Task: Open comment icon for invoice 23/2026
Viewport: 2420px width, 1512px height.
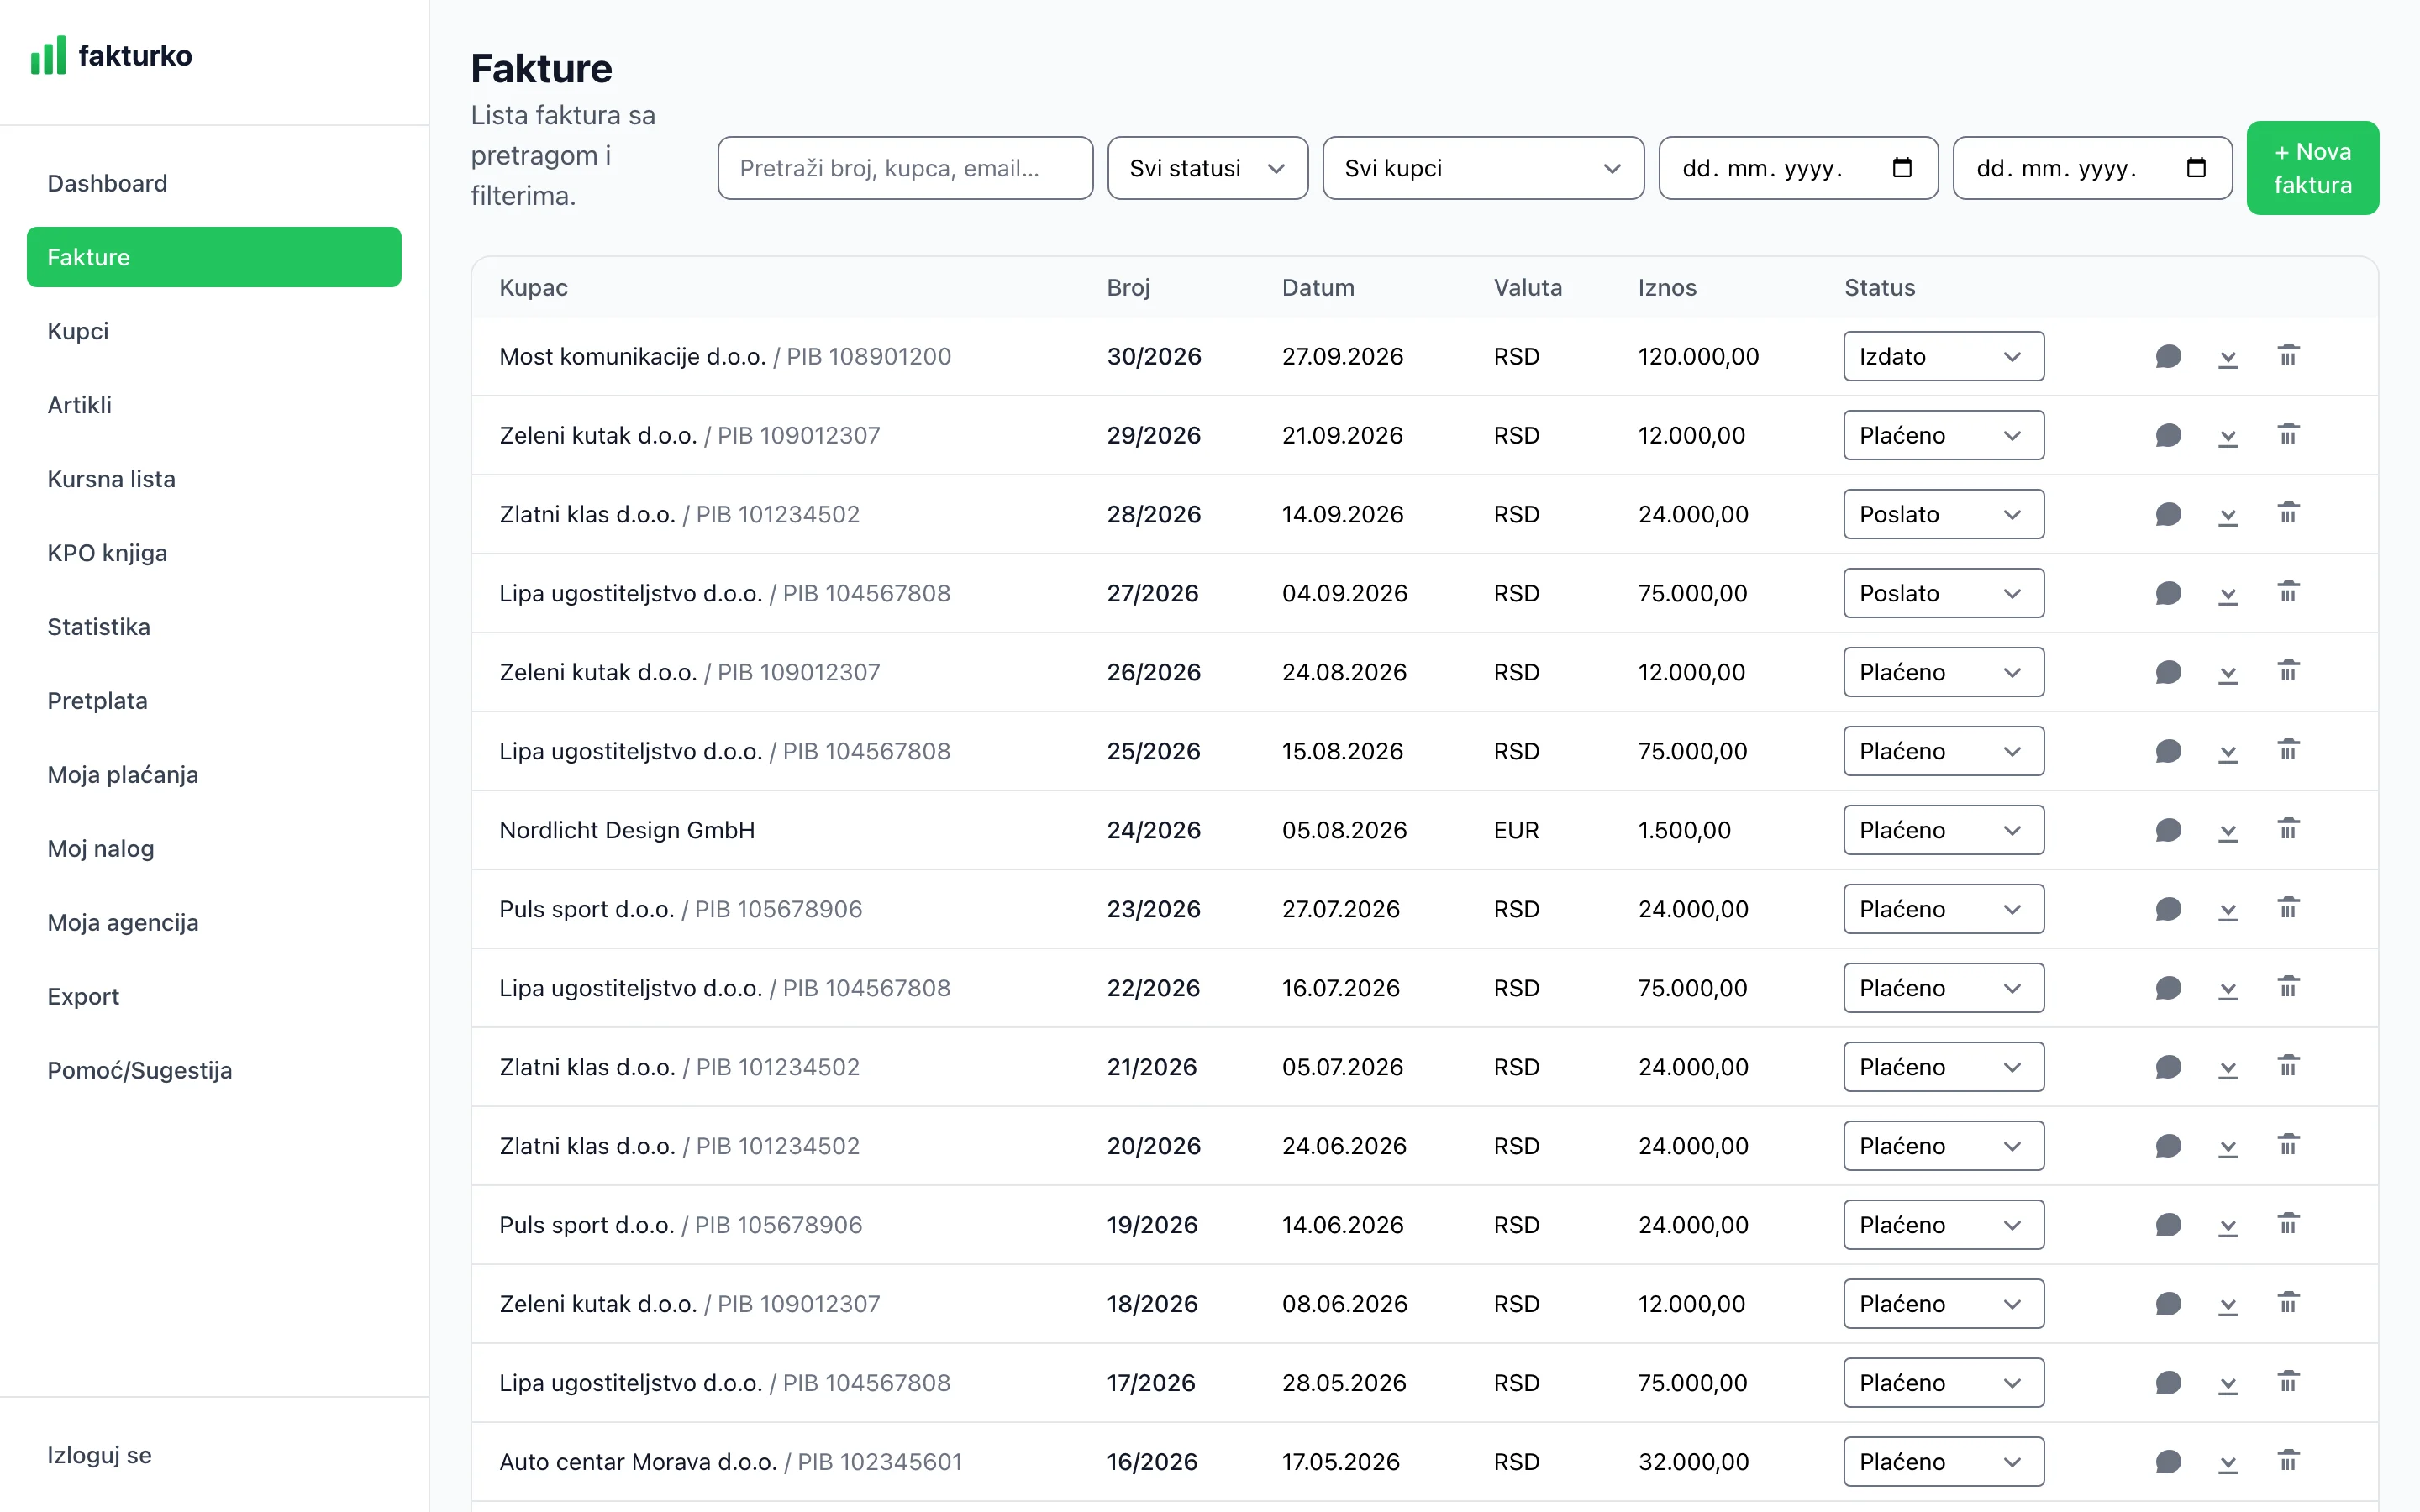Action: pyautogui.click(x=2167, y=910)
